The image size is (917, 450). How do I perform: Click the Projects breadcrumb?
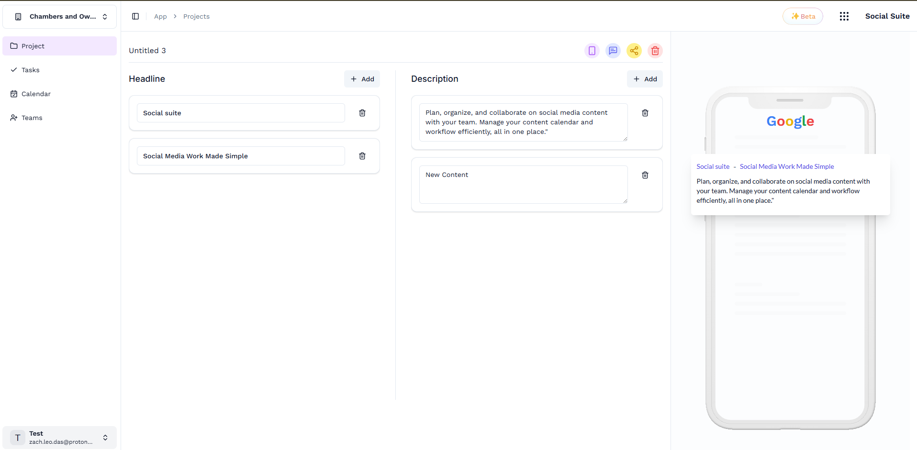point(196,16)
